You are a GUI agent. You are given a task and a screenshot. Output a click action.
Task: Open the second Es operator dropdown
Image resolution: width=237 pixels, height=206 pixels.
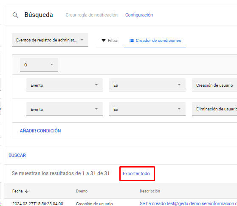(147, 109)
